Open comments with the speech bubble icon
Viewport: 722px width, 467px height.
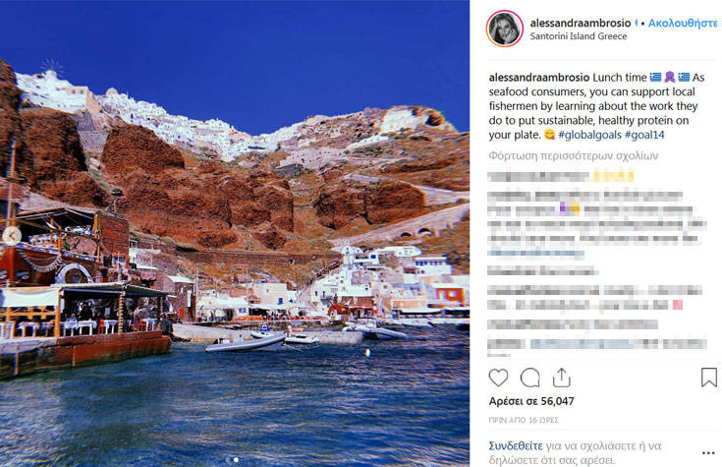[530, 379]
